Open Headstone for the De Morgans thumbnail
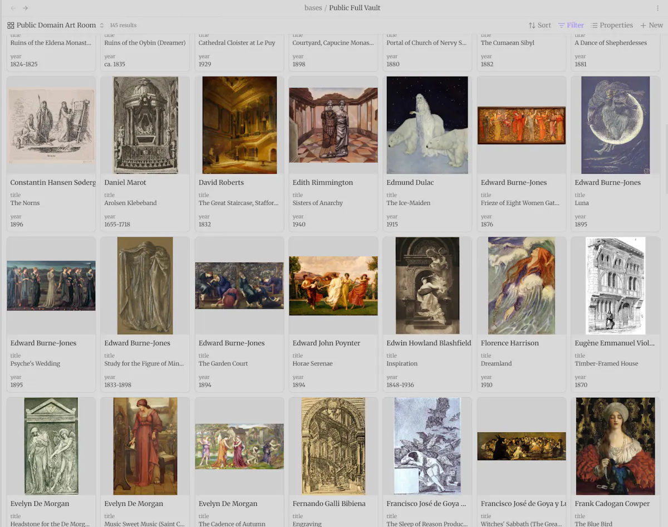The width and height of the screenshot is (668, 527). click(51, 446)
